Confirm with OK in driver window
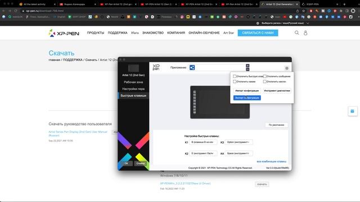This screenshot has width=360, height=202. tap(126, 163)
